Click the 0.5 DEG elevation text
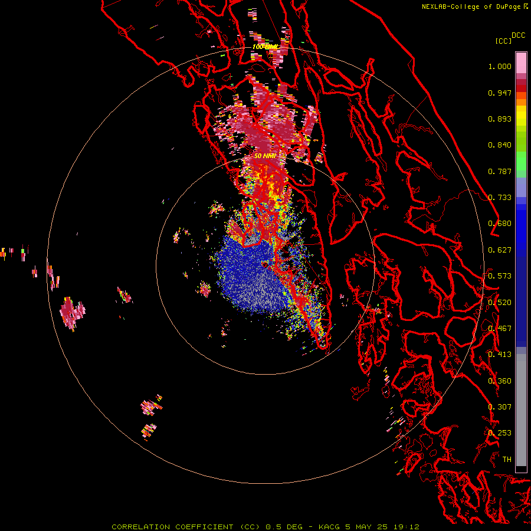531x531 pixels. [284, 527]
